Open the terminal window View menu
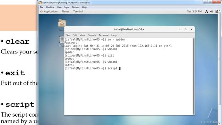Screen dimensions: 222x125 click(x=83, y=35)
